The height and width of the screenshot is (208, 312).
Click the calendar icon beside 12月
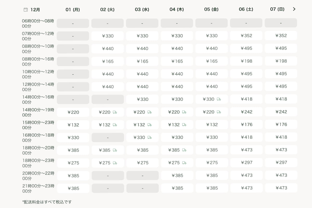pyautogui.click(x=26, y=10)
